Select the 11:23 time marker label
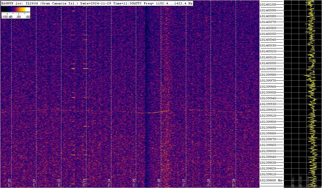 [84, 181]
